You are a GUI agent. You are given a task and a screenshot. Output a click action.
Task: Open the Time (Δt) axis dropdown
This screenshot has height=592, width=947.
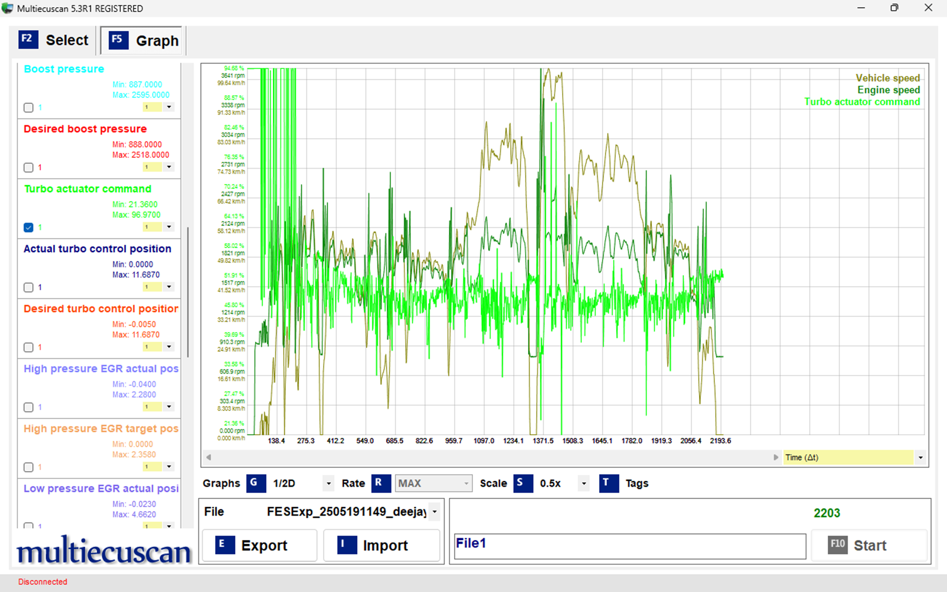(x=920, y=457)
